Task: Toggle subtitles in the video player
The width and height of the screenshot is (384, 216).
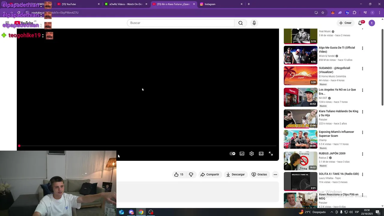Action: (242, 154)
